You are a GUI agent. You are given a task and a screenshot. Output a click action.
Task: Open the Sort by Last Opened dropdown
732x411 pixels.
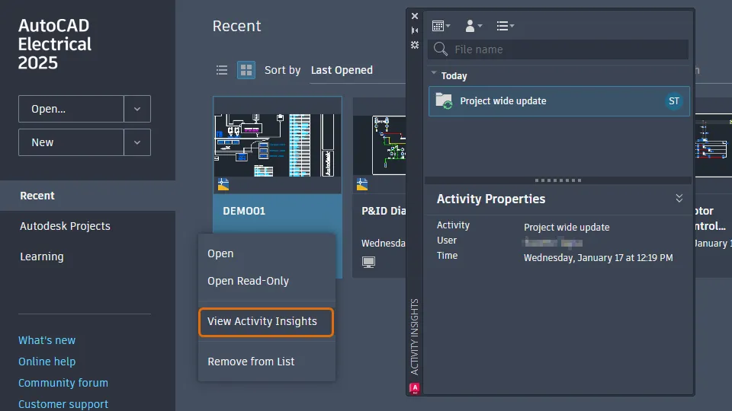(342, 70)
